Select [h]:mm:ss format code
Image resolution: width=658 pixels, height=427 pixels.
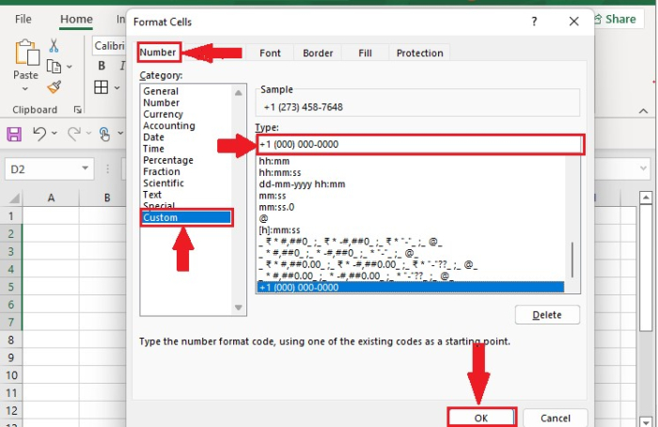click(279, 230)
